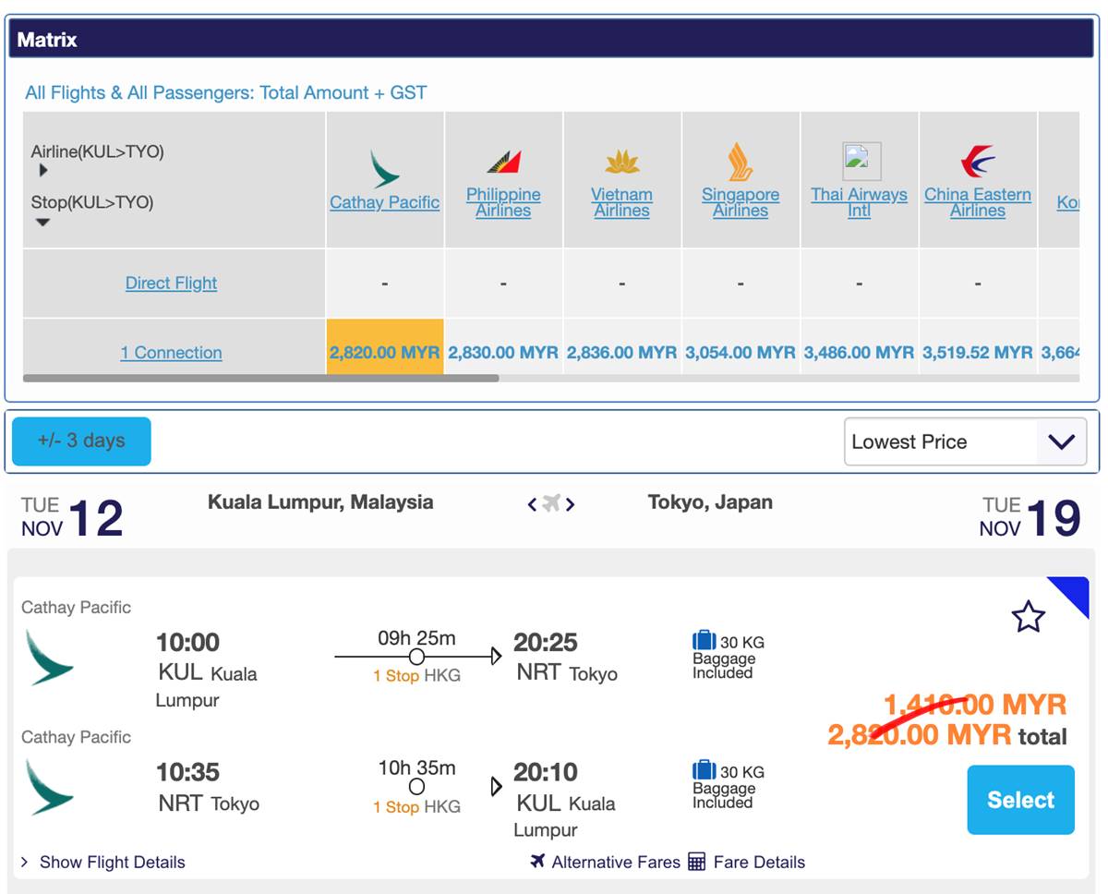Click the +/- 3 days button
The width and height of the screenshot is (1108, 894).
coord(81,441)
